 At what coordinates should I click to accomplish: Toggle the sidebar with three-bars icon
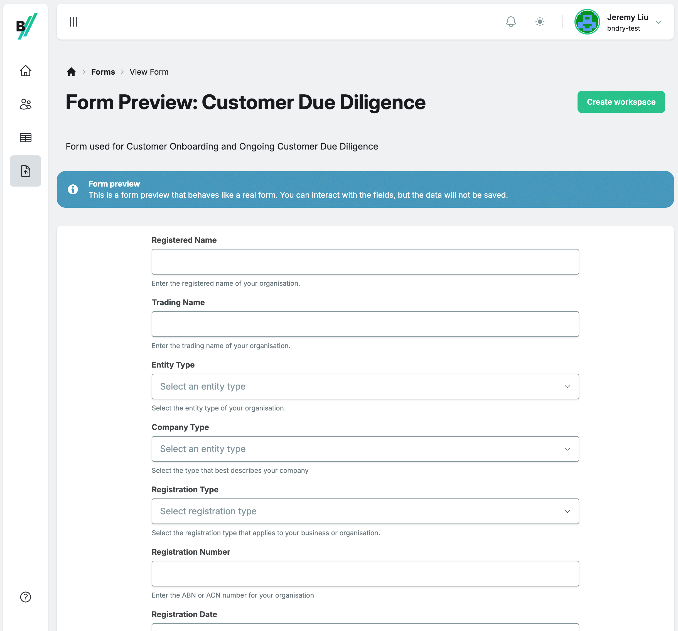click(73, 22)
